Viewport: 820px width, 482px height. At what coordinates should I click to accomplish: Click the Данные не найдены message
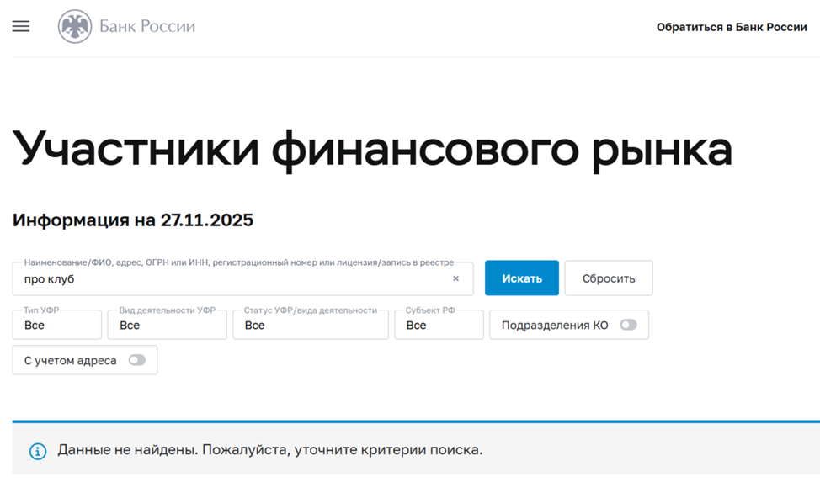(270, 449)
